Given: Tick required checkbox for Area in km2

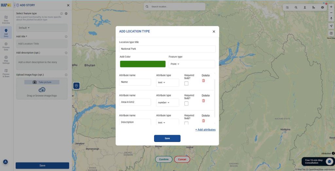Looking at the screenshot, I should pos(186,103).
